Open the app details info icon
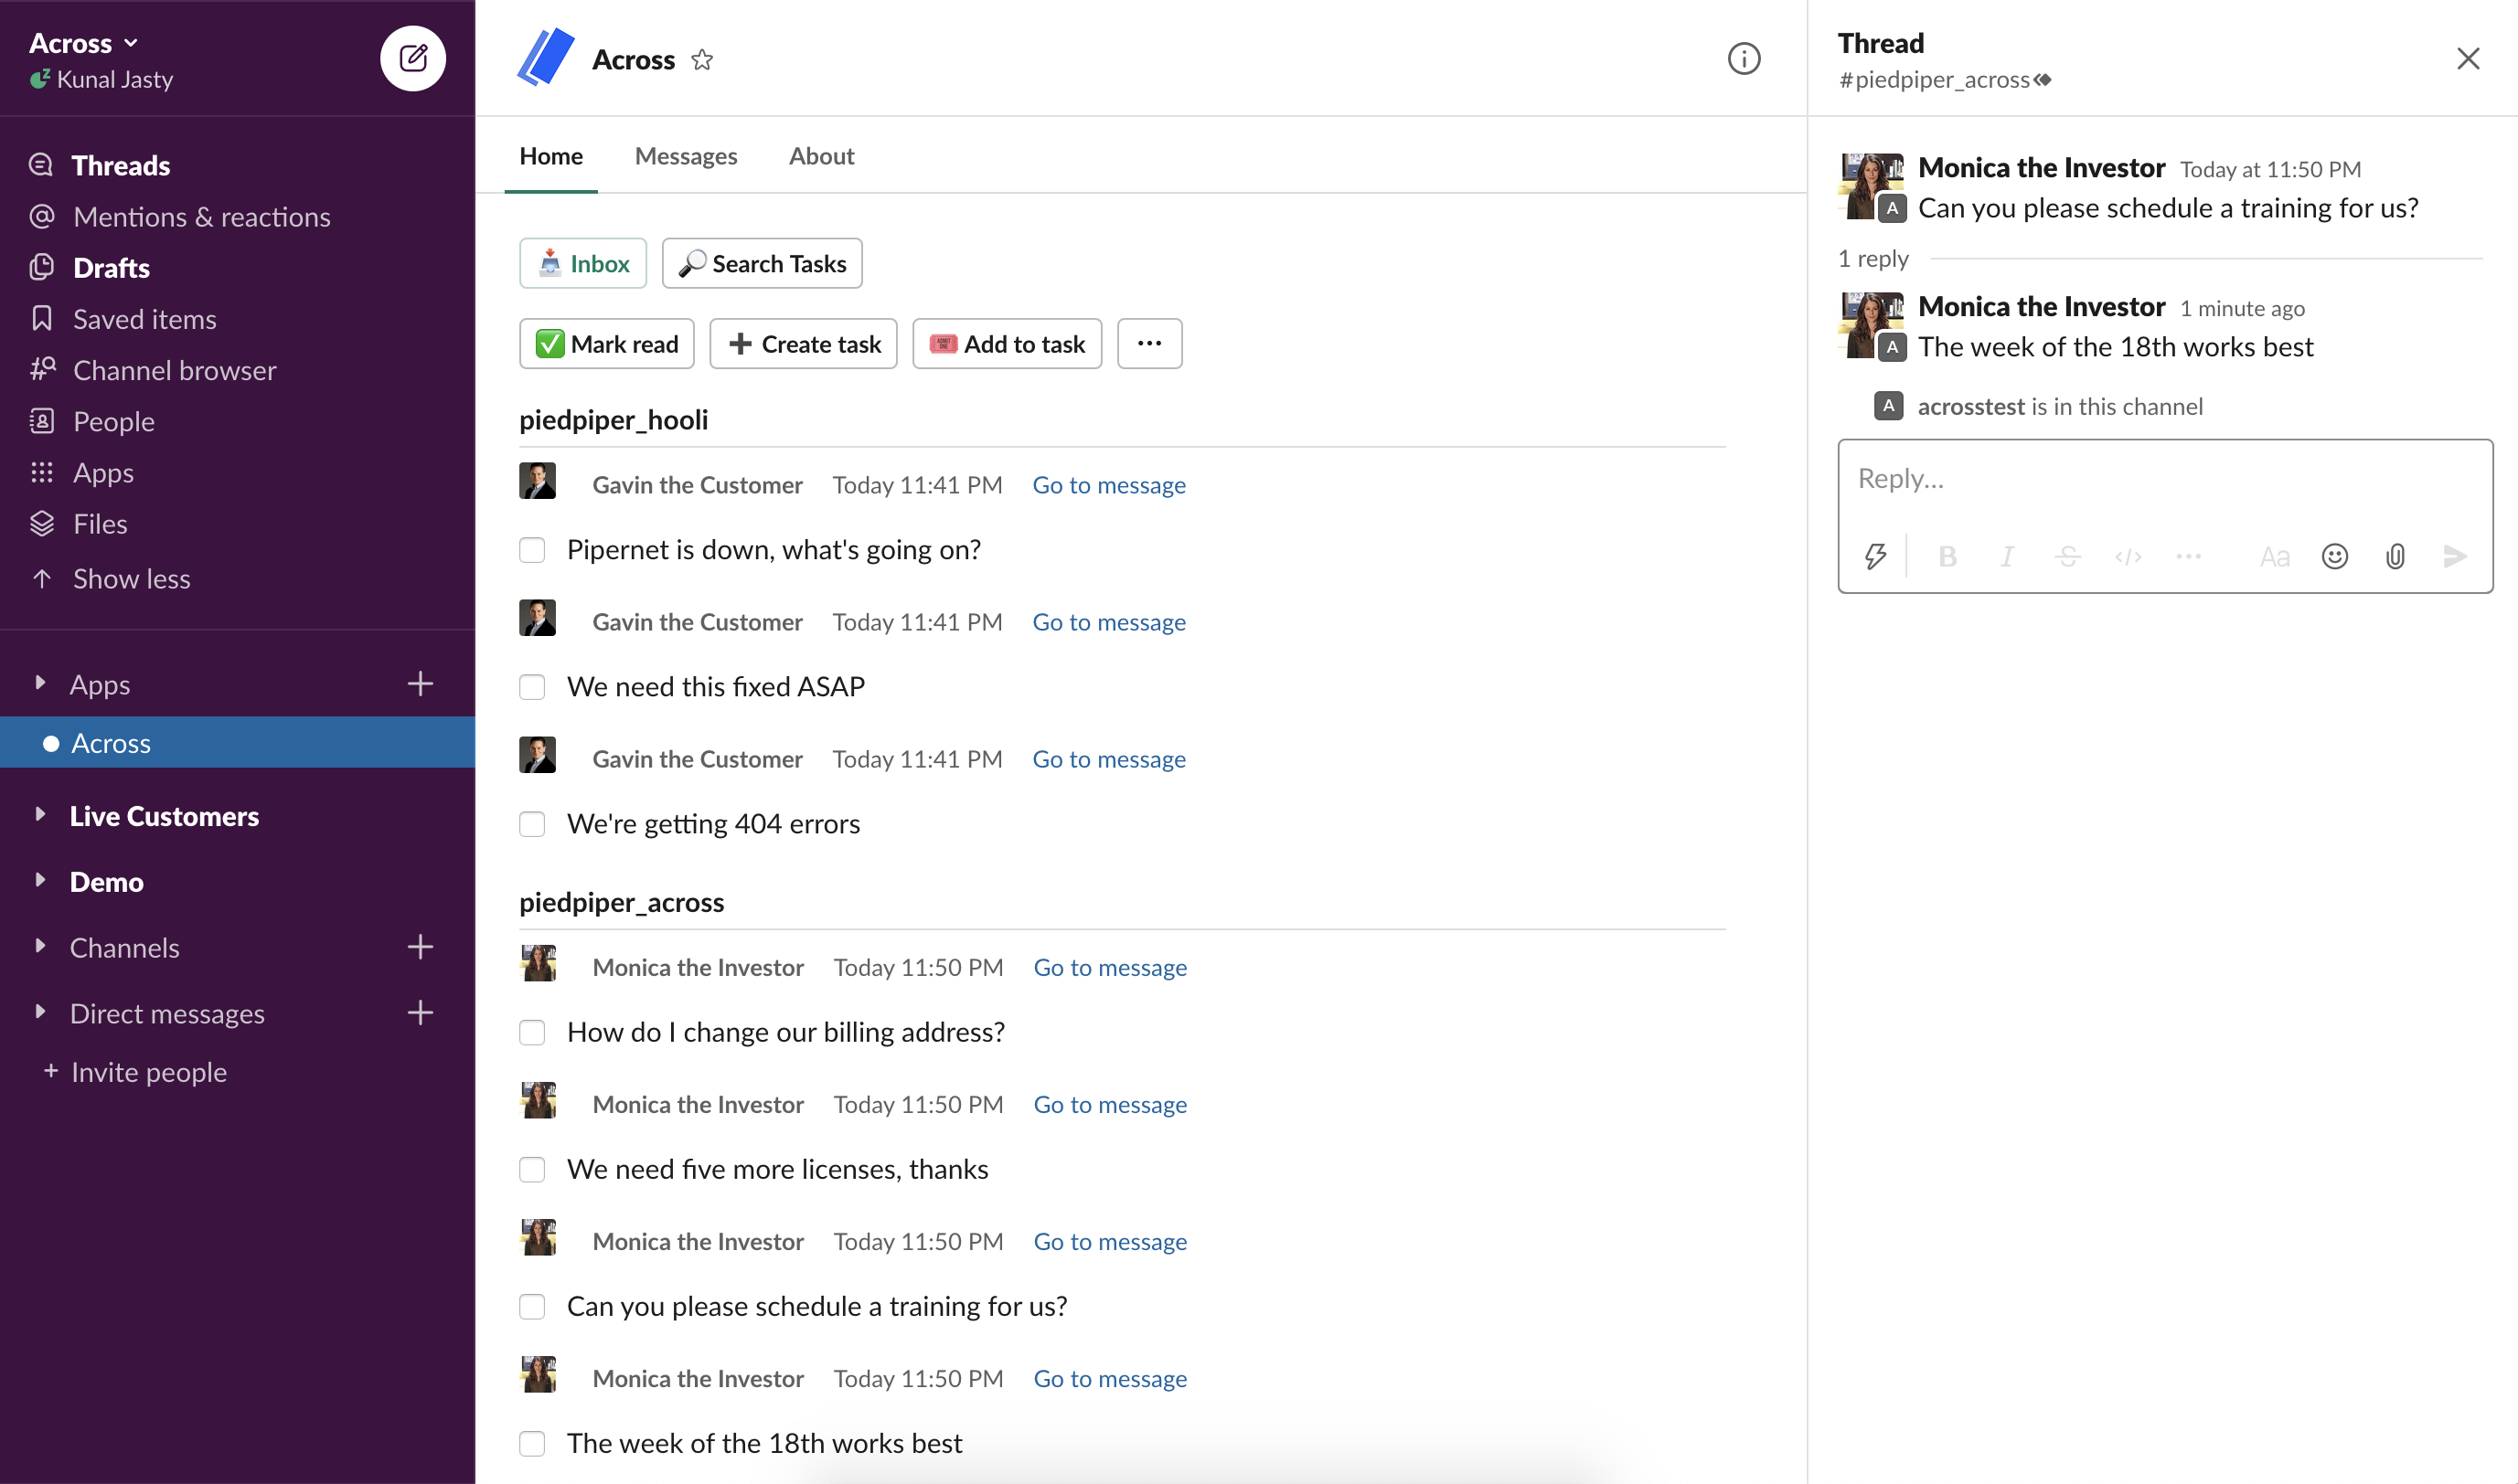2518x1484 pixels. point(1743,59)
